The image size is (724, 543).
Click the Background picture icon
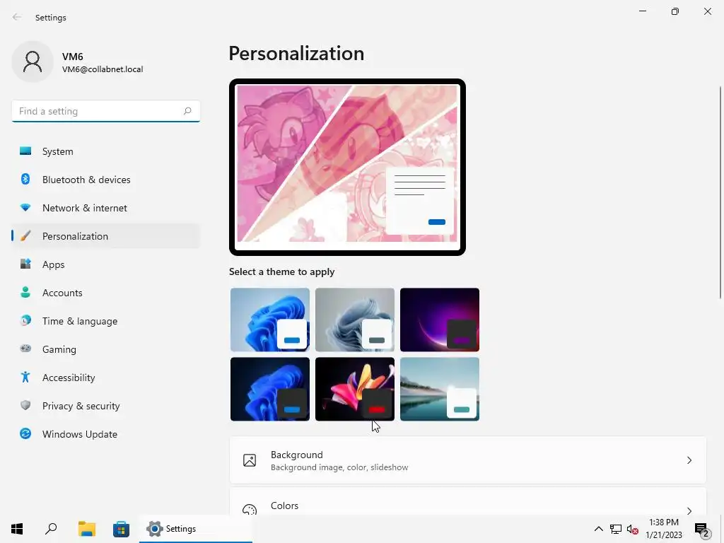point(250,460)
